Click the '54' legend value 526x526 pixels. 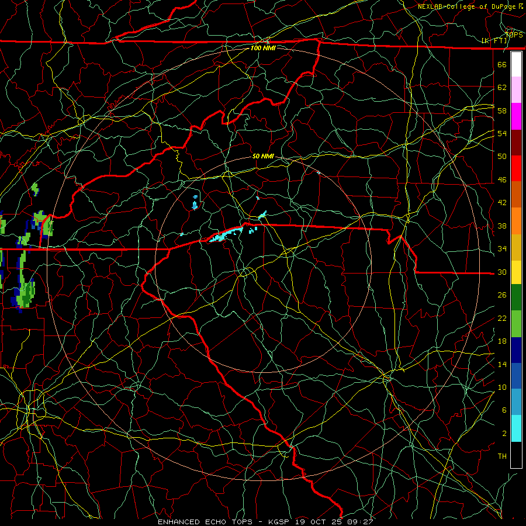tap(502, 133)
